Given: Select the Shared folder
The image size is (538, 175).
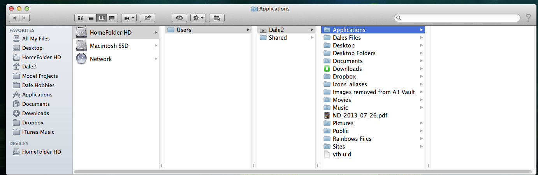Looking at the screenshot, I should [286, 38].
